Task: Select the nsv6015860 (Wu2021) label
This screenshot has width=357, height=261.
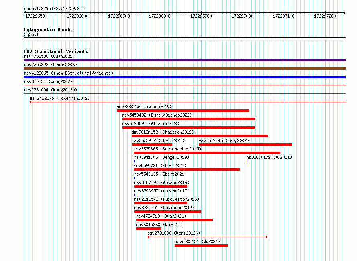Action: [159, 225]
